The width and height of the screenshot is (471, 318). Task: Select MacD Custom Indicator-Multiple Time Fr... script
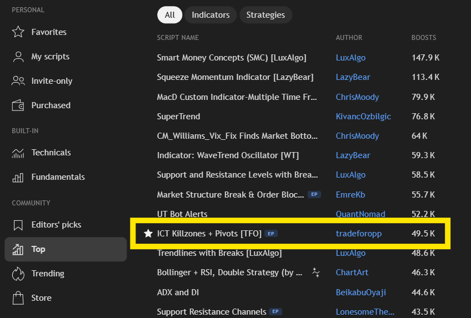tap(237, 97)
